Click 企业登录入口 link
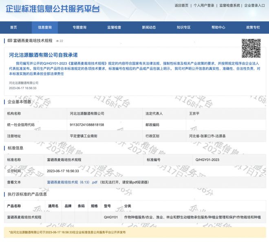 click(x=254, y=5)
